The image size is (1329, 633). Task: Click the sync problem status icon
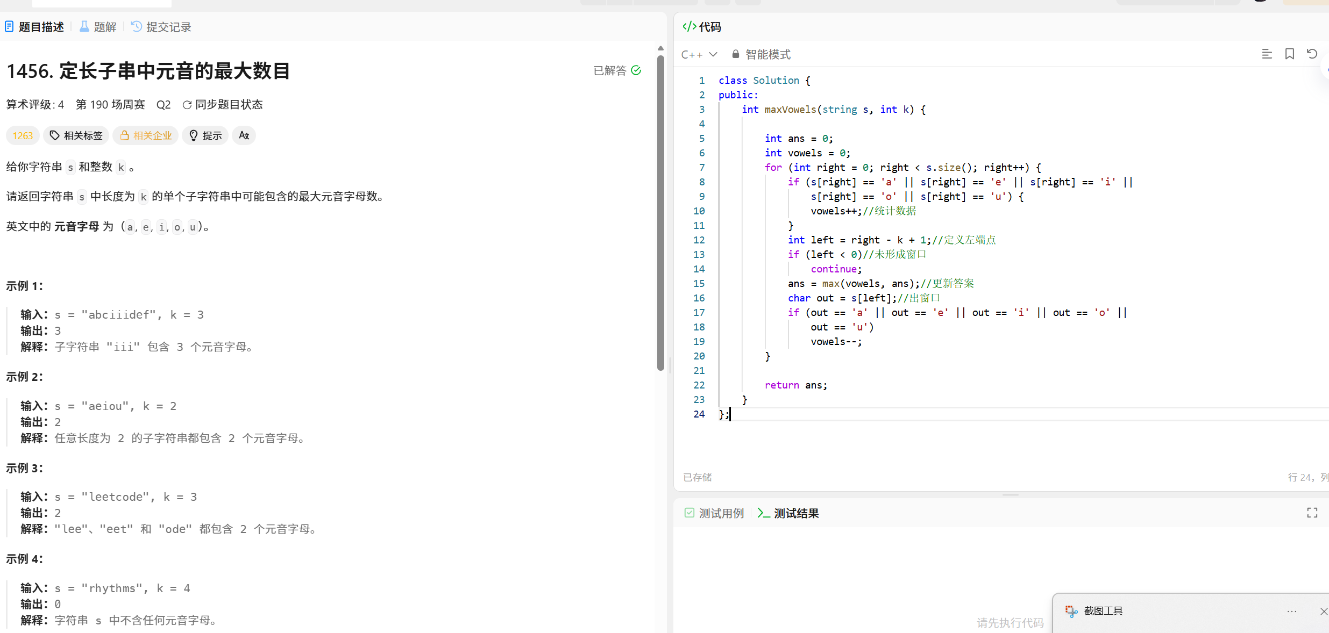pos(187,105)
